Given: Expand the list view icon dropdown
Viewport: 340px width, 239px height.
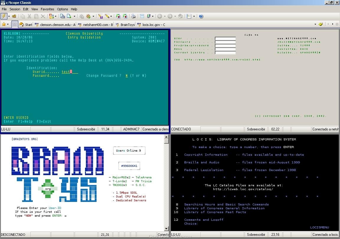Looking at the screenshot, I should [x=194, y=16].
